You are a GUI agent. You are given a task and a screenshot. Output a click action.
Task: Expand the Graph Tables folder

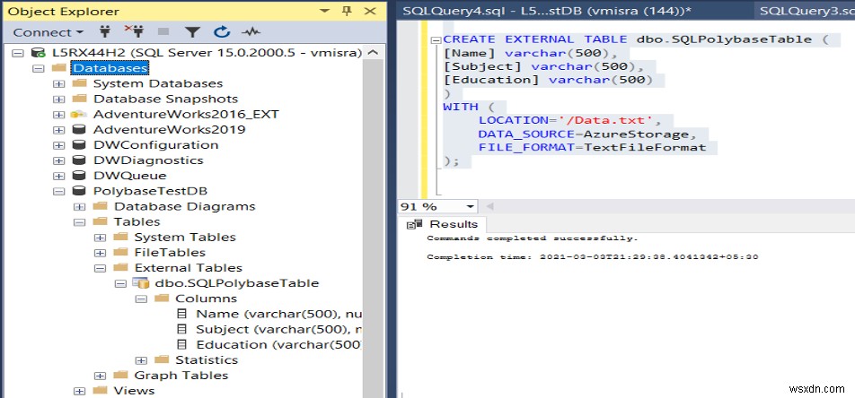100,376
